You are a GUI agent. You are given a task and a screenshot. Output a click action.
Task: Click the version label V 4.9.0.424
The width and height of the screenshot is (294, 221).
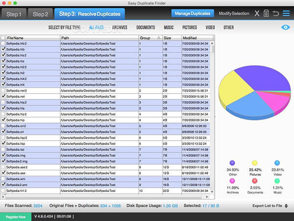(44, 217)
